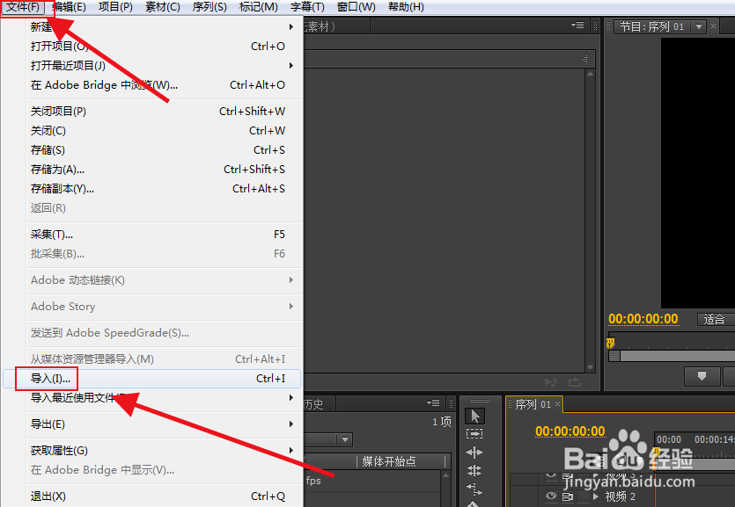Image resolution: width=735 pixels, height=507 pixels.
Task: Close the 节目: 序列 01 panel tab
Action: (714, 26)
